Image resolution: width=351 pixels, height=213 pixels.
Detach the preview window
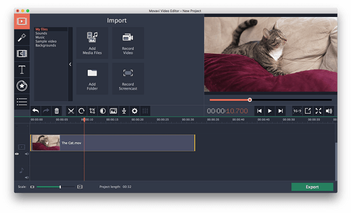pos(308,111)
